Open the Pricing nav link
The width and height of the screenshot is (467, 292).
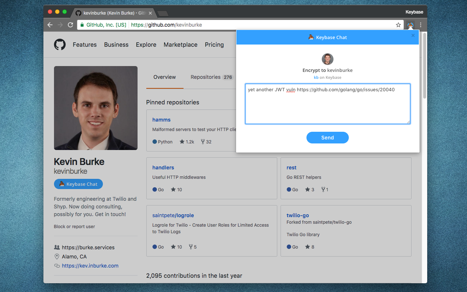pyautogui.click(x=214, y=45)
